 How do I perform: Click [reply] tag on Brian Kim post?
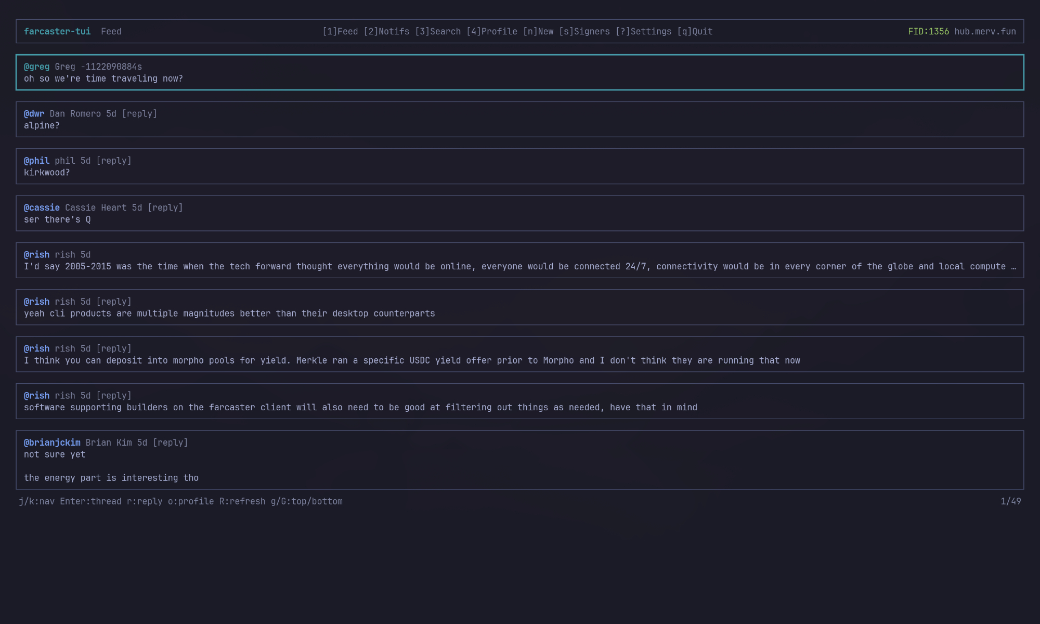click(x=170, y=443)
